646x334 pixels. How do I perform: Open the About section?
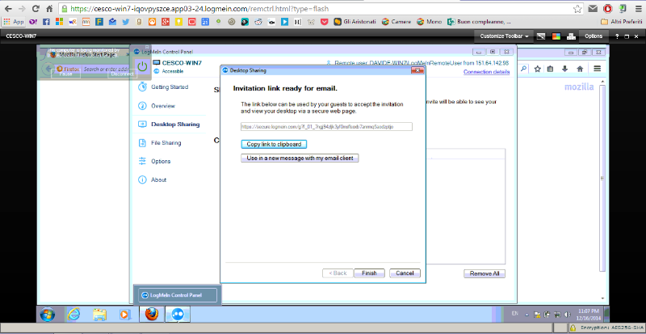[x=158, y=180]
